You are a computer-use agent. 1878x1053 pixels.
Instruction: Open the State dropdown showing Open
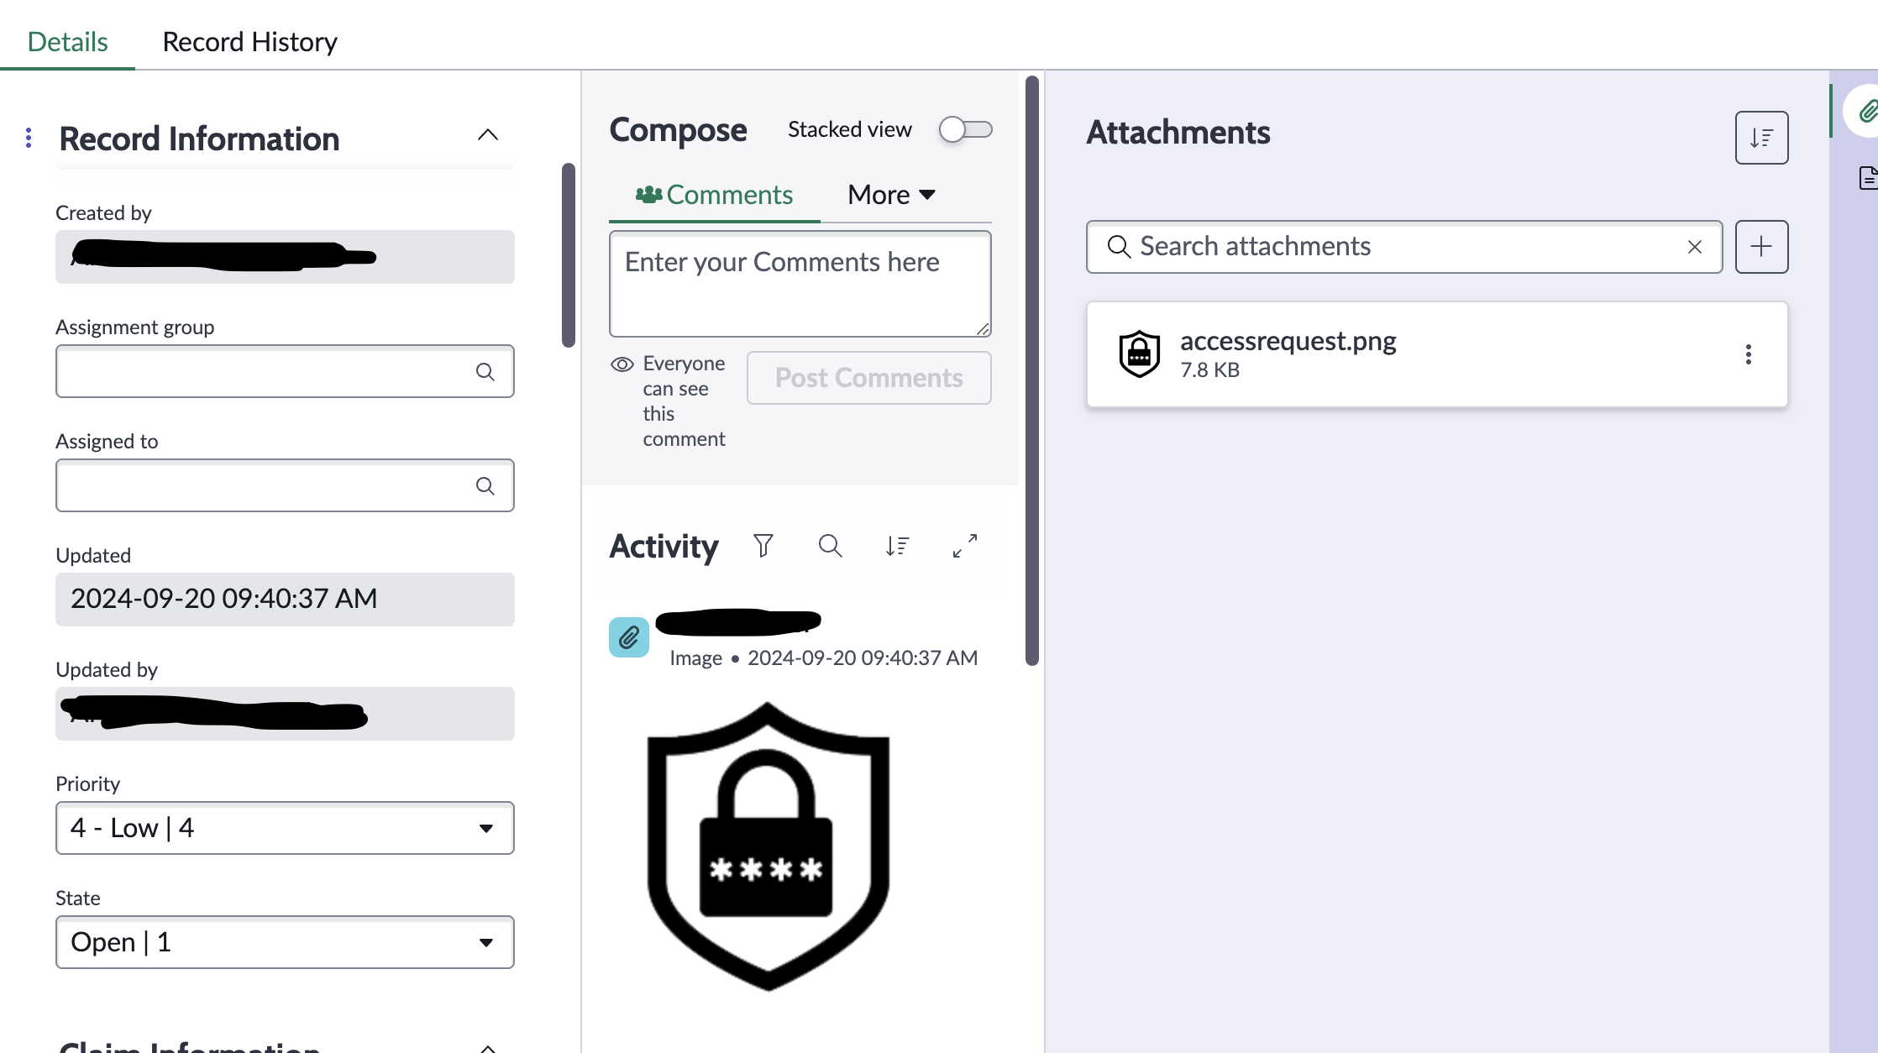[x=285, y=942]
